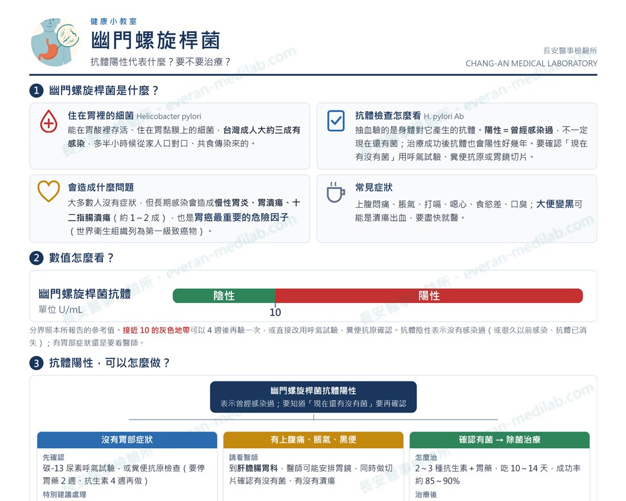Image resolution: width=626 pixels, height=501 pixels.
Task: Click the red text 接近 10 的灰色地帶
Action: pyautogui.click(x=156, y=330)
